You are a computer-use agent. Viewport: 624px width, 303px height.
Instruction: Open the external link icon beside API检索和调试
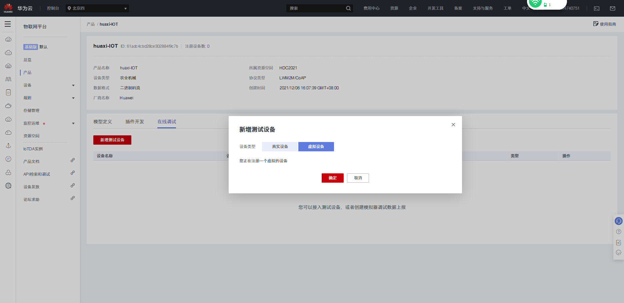tap(73, 173)
